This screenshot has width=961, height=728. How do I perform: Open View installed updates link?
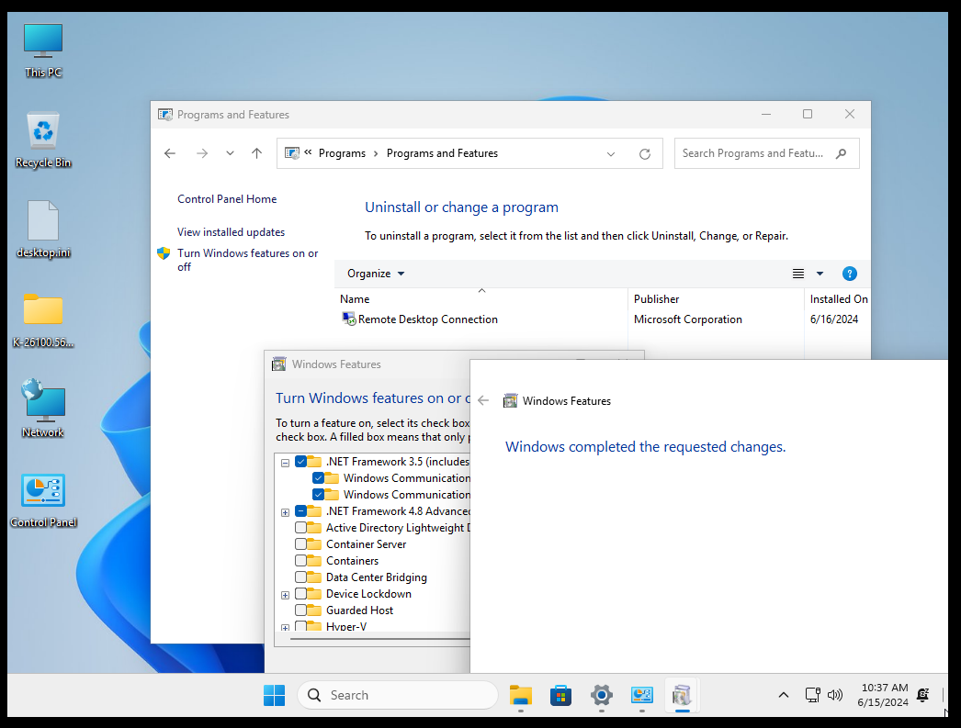coord(231,232)
